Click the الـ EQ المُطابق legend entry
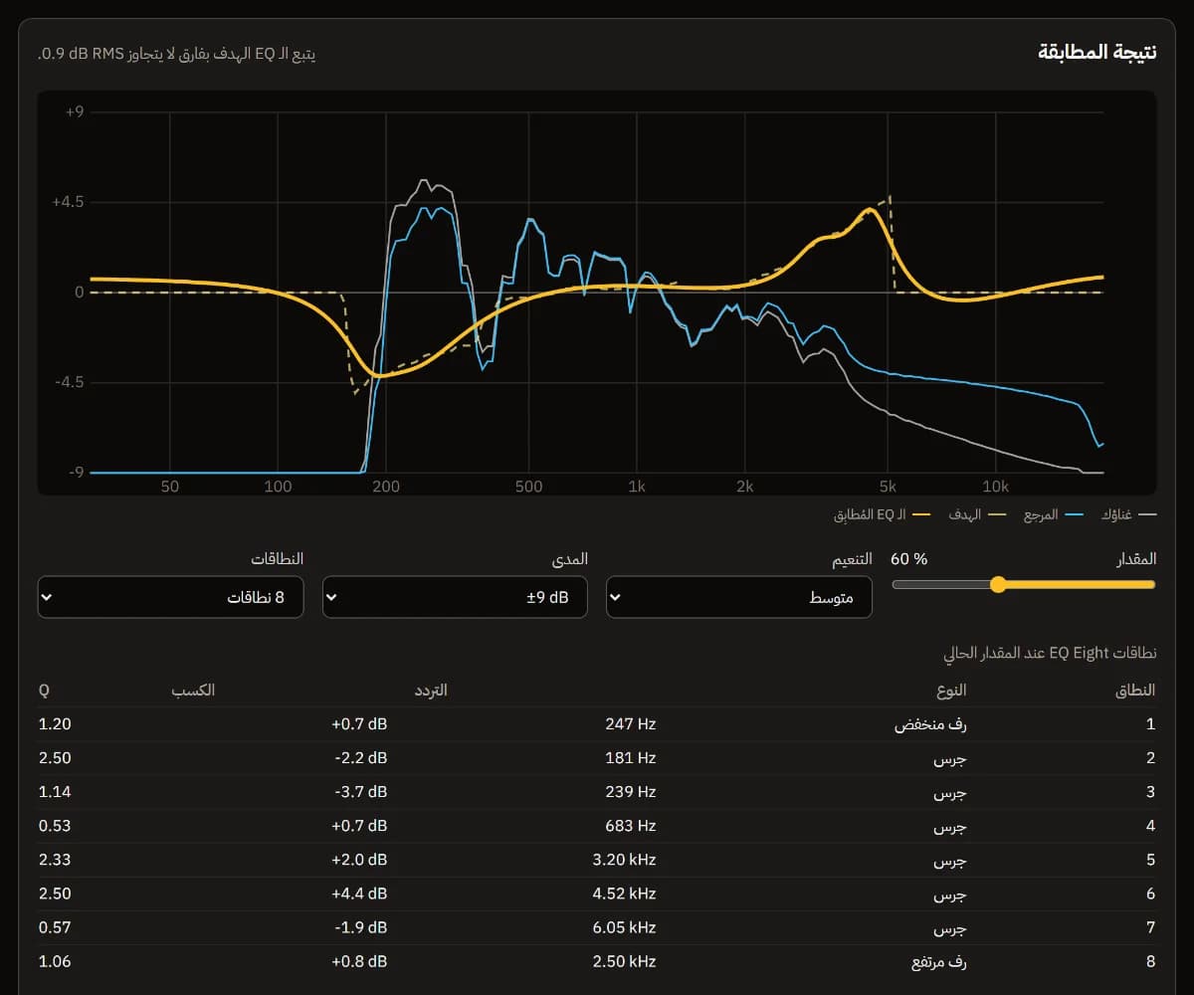The height and width of the screenshot is (995, 1194). pyautogui.click(x=882, y=515)
